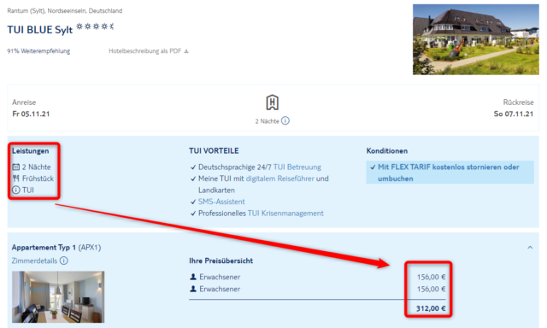This screenshot has height=328, width=547.
Task: Open the TUI Krisenmanagement link
Action: coord(285,213)
